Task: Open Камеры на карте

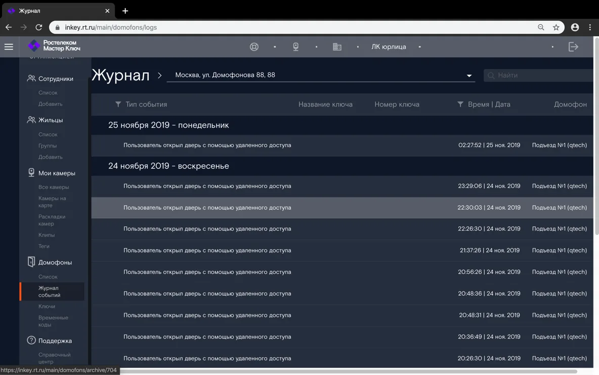Action: click(52, 202)
